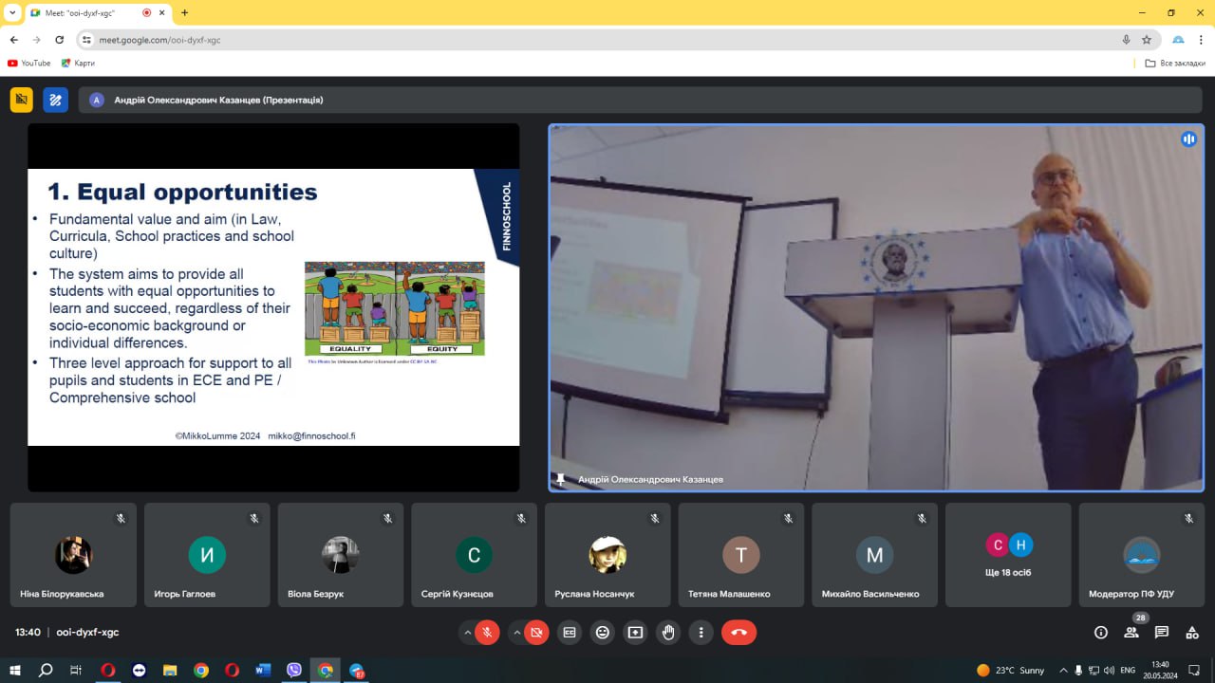Open the 'Ще 18 осіб' participants tile
The image size is (1215, 683).
tap(1008, 555)
